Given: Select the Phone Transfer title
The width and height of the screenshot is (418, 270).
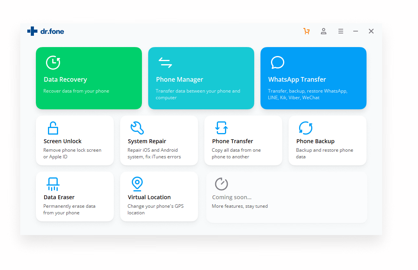Looking at the screenshot, I should point(232,141).
